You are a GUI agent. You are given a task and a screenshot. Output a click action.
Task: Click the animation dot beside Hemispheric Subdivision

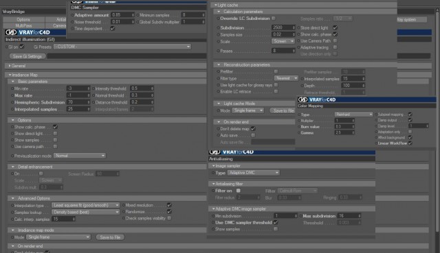click(x=12, y=102)
